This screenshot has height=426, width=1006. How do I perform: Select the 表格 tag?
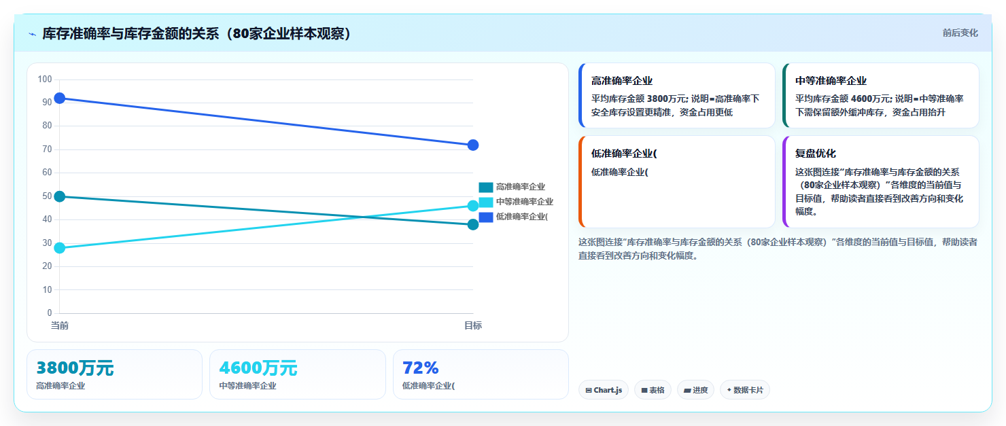point(653,390)
